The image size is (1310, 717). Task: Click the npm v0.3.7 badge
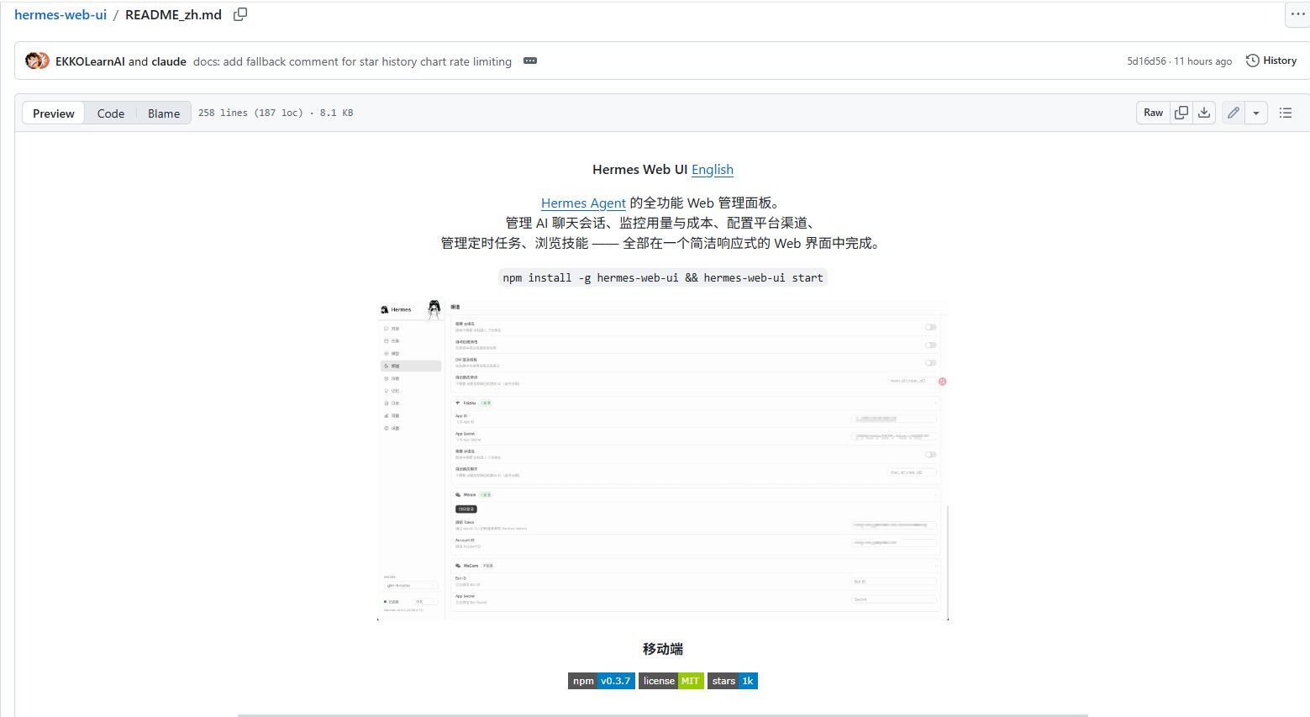pyautogui.click(x=601, y=681)
